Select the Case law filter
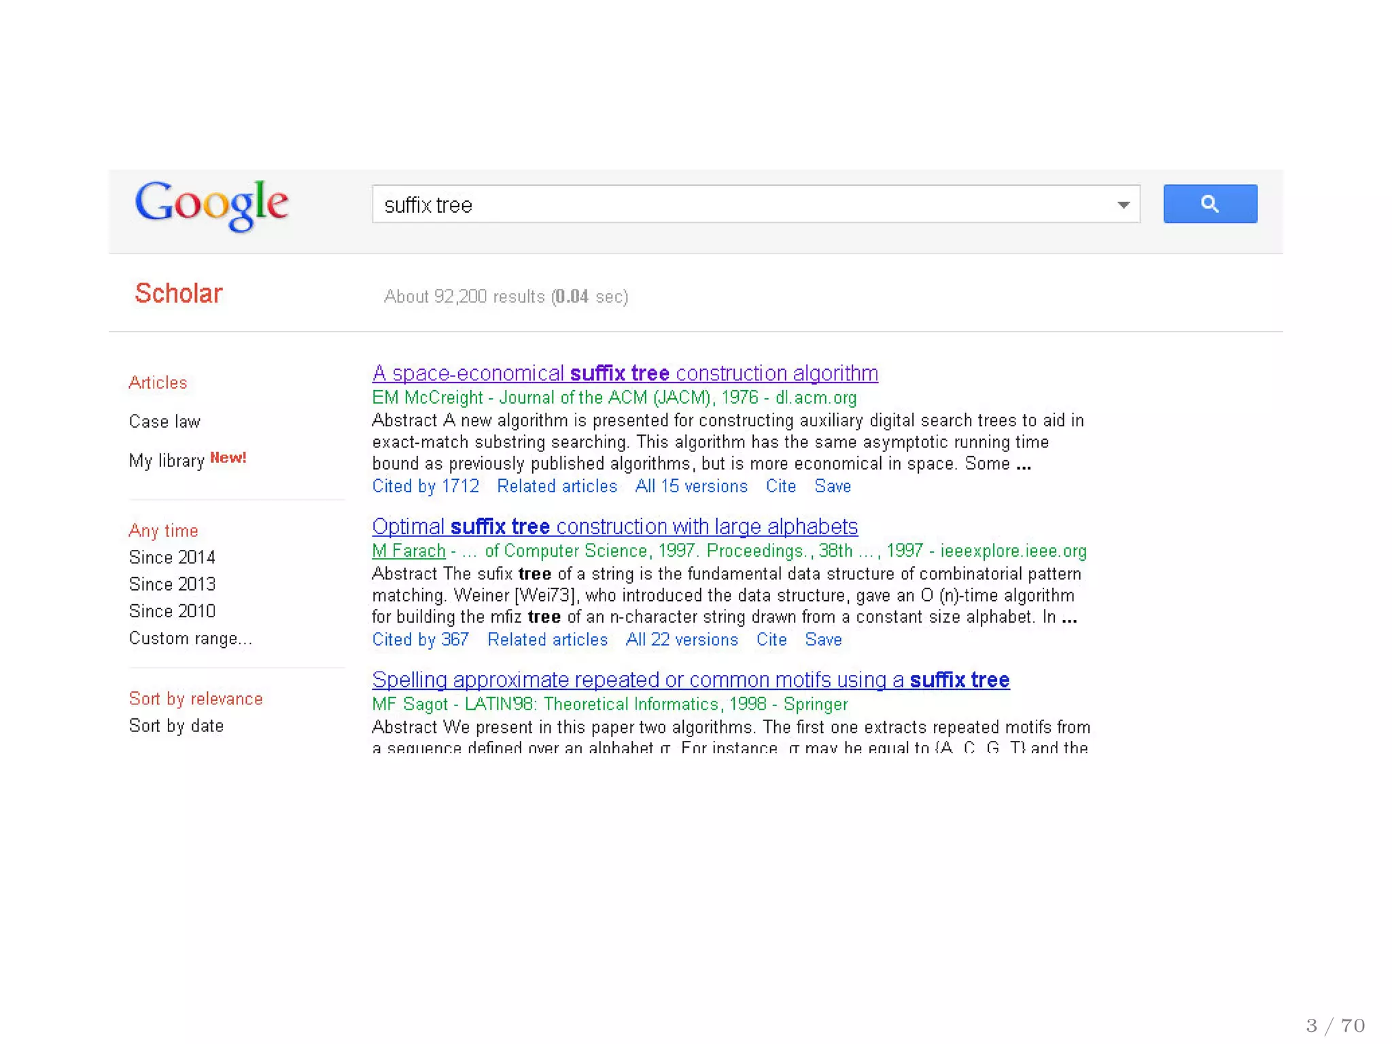Viewport: 1392px width, 1044px height. click(x=164, y=421)
